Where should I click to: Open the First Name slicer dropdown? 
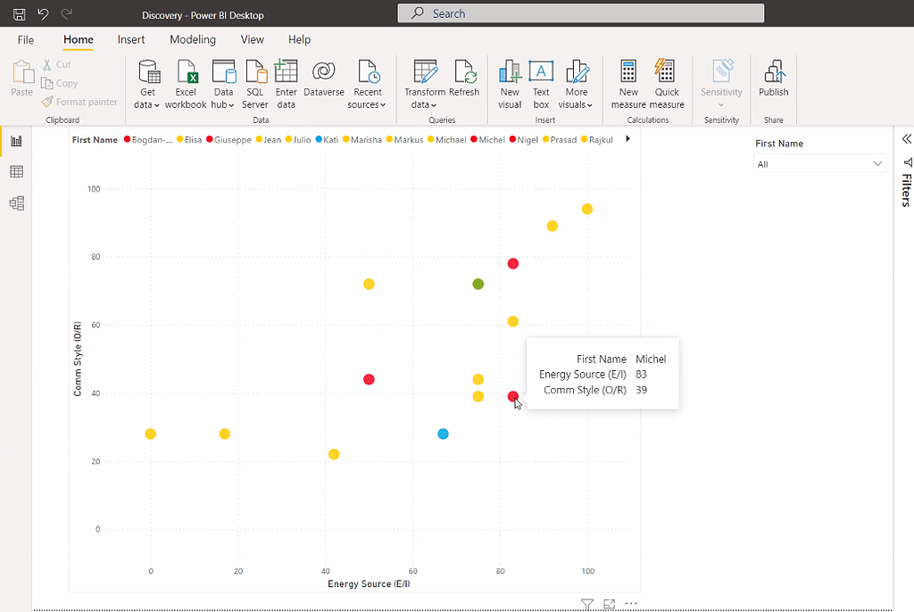tap(877, 164)
